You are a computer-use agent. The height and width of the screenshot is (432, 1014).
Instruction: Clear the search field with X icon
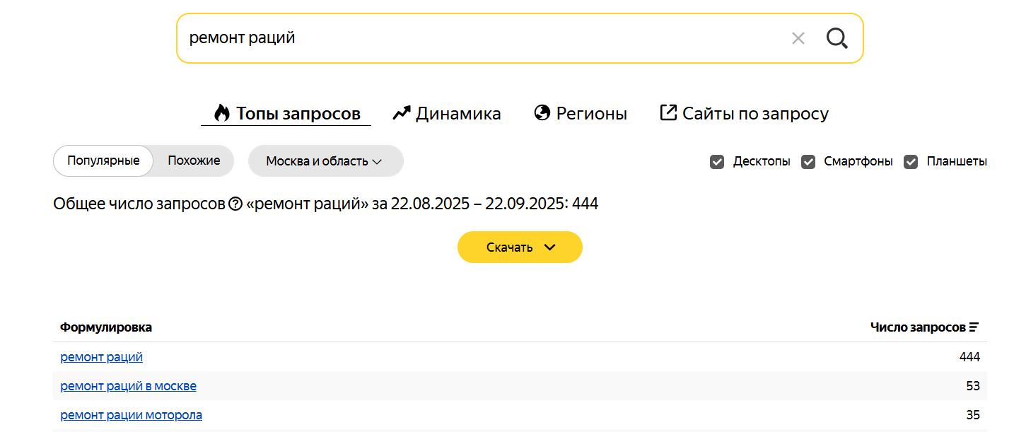click(x=798, y=38)
